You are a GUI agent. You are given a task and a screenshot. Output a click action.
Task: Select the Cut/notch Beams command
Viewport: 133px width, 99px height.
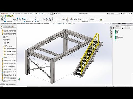[8, 18]
